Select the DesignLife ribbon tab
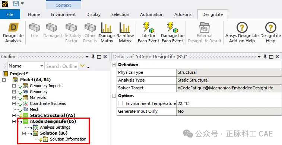 coord(213,14)
